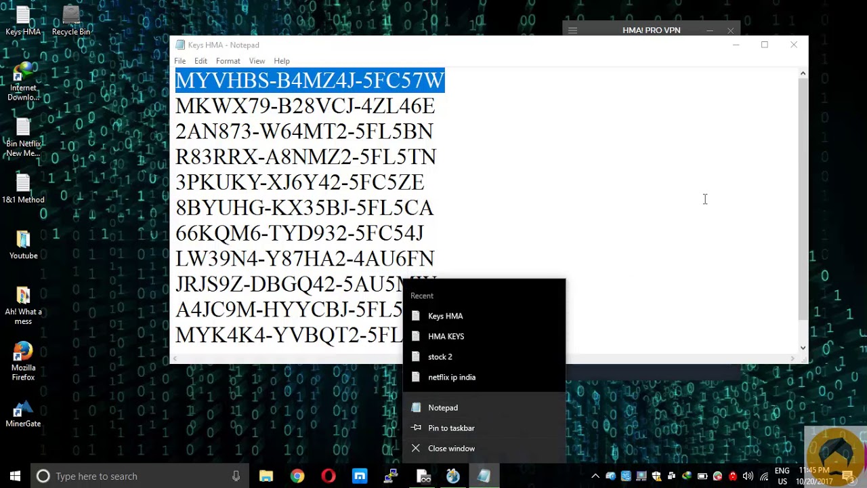Click the key line 8BYUHG-KX35BJ-5FL5CA

[x=304, y=207]
